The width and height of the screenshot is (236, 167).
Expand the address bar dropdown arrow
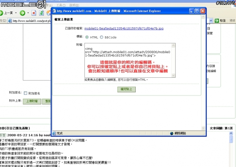point(211,21)
